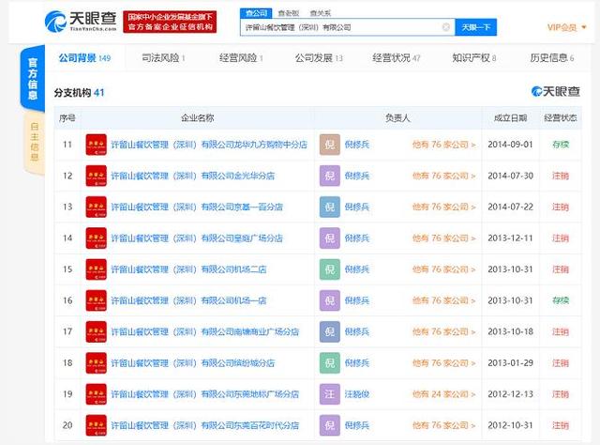Open the 经营状况 47 tab
Viewport: 600px width, 445px height.
(x=397, y=58)
